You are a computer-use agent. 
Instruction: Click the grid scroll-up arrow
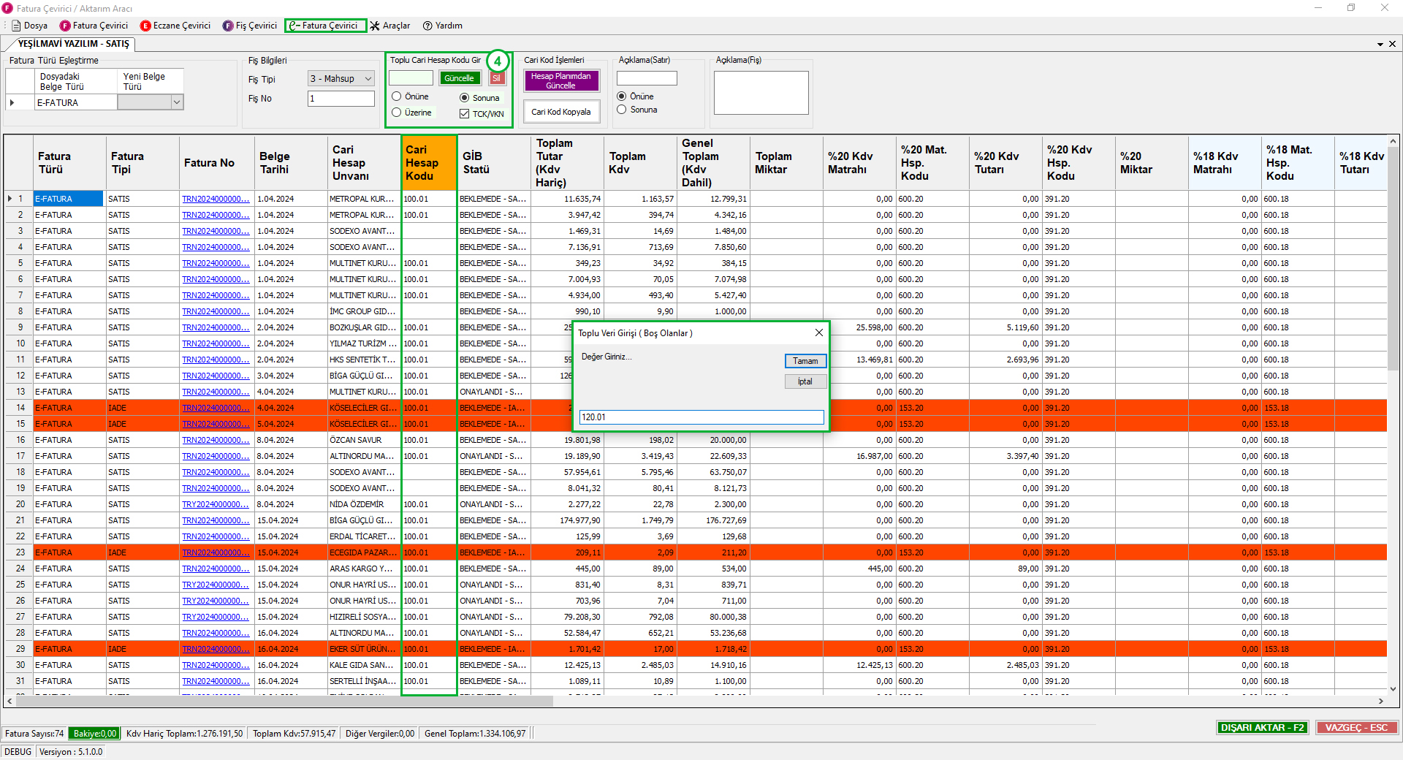[1393, 141]
